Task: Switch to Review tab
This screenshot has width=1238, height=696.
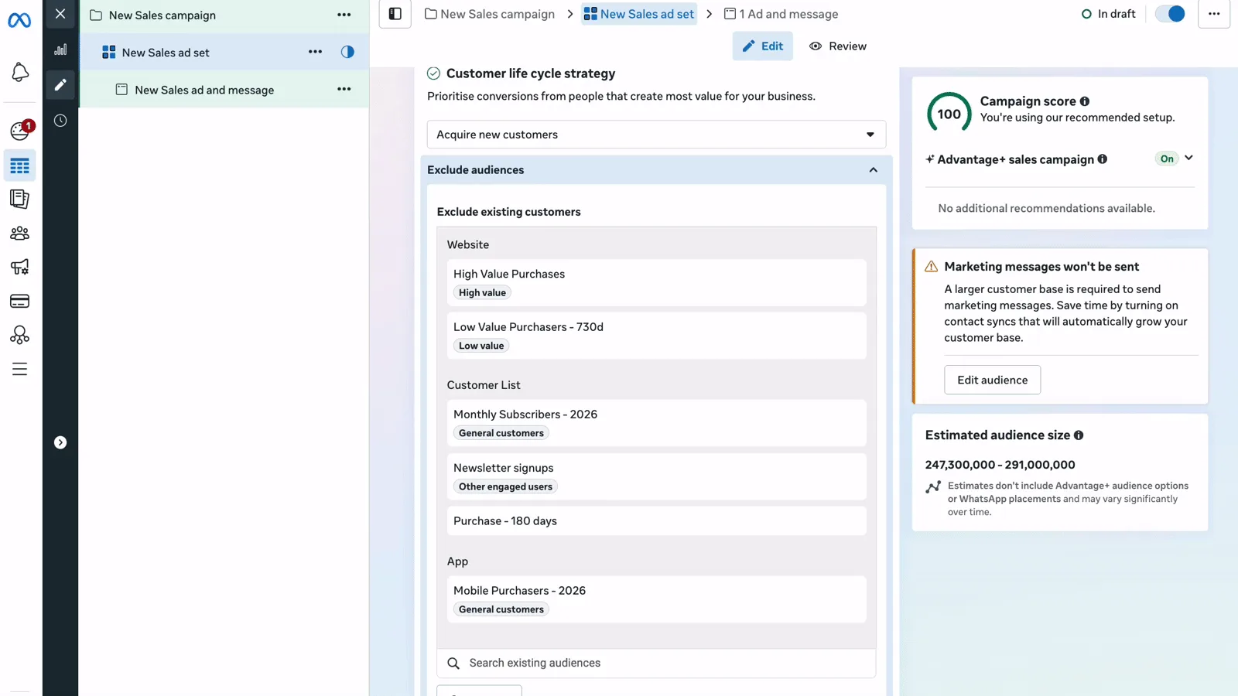Action: click(838, 46)
